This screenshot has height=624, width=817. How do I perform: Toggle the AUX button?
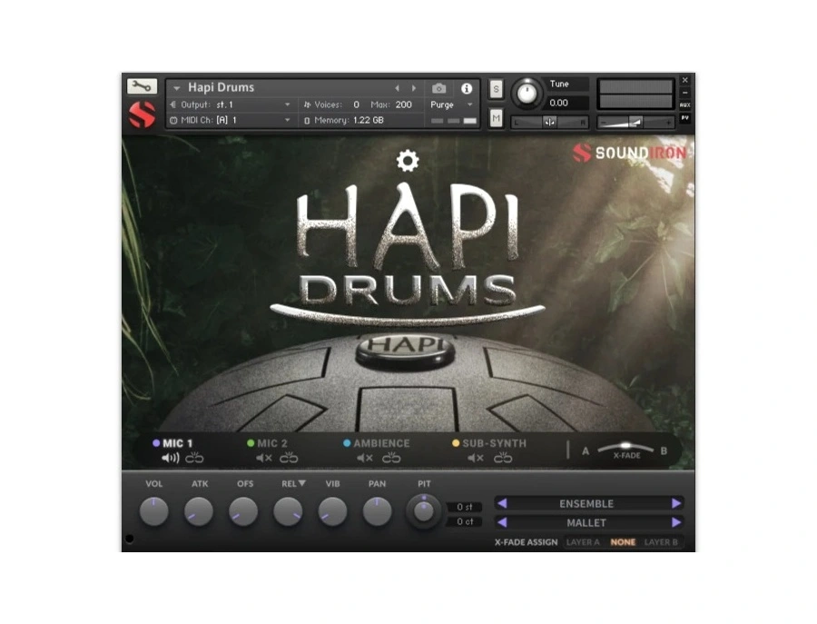point(684,104)
